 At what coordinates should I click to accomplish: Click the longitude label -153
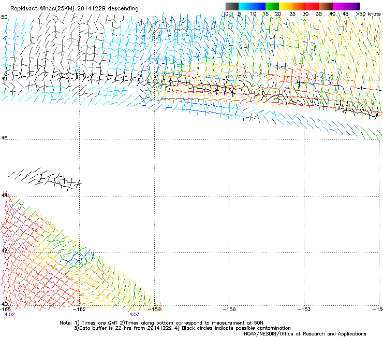304,310
